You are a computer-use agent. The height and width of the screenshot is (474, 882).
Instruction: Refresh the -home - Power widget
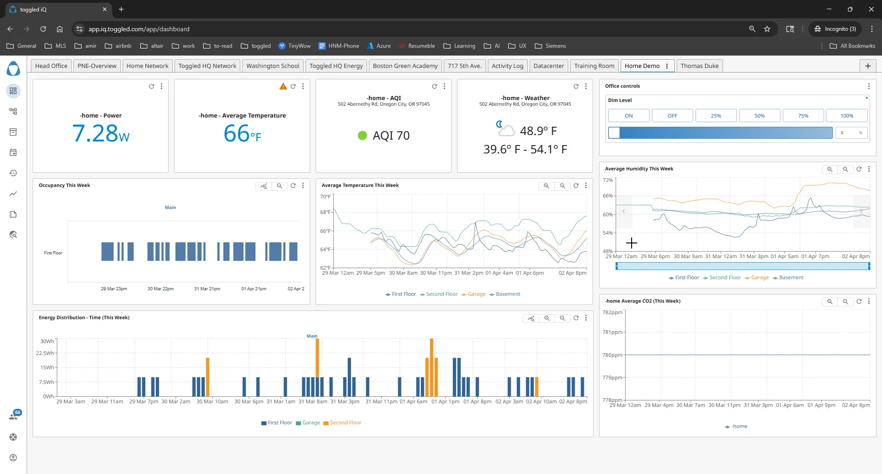pyautogui.click(x=152, y=86)
